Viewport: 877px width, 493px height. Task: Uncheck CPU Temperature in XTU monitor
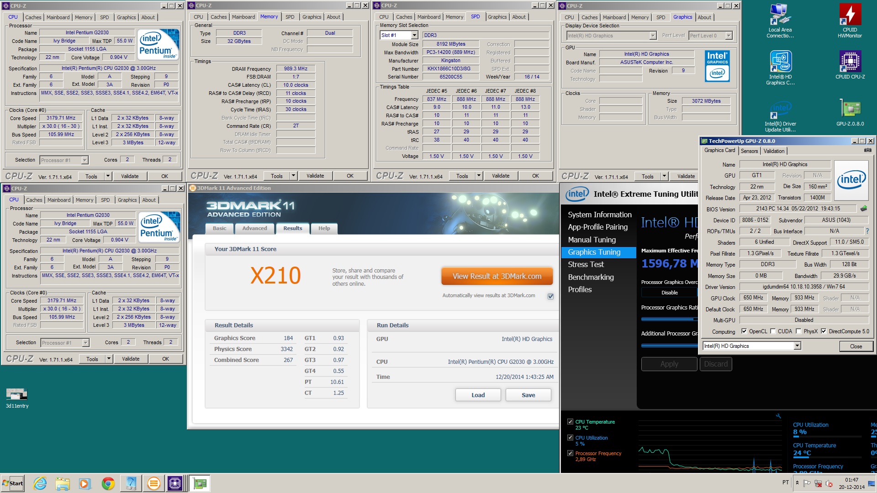(570, 422)
